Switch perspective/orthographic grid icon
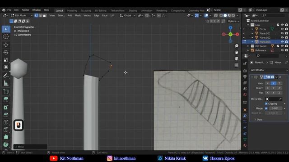Viewport: 289px width, 162px height. coord(237,65)
